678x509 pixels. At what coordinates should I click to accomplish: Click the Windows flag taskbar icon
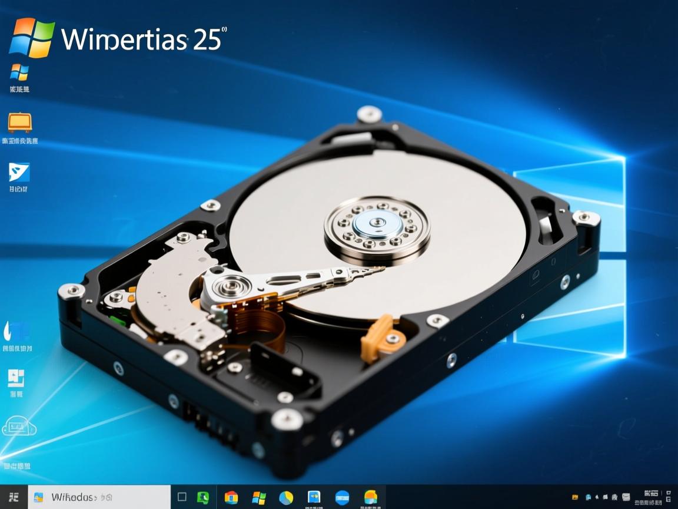click(x=259, y=497)
